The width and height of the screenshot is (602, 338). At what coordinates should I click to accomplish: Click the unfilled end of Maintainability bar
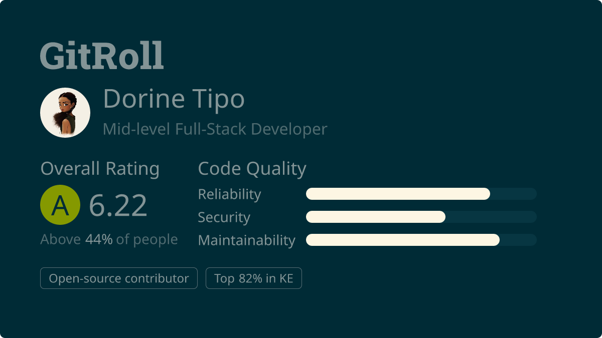click(x=518, y=240)
